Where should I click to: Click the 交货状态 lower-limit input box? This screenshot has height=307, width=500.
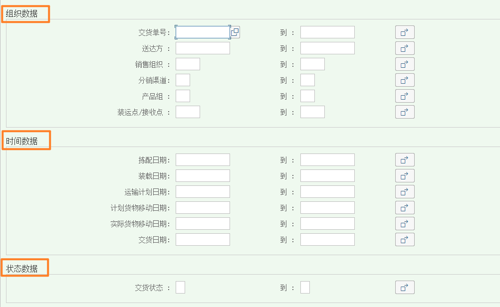pos(181,288)
